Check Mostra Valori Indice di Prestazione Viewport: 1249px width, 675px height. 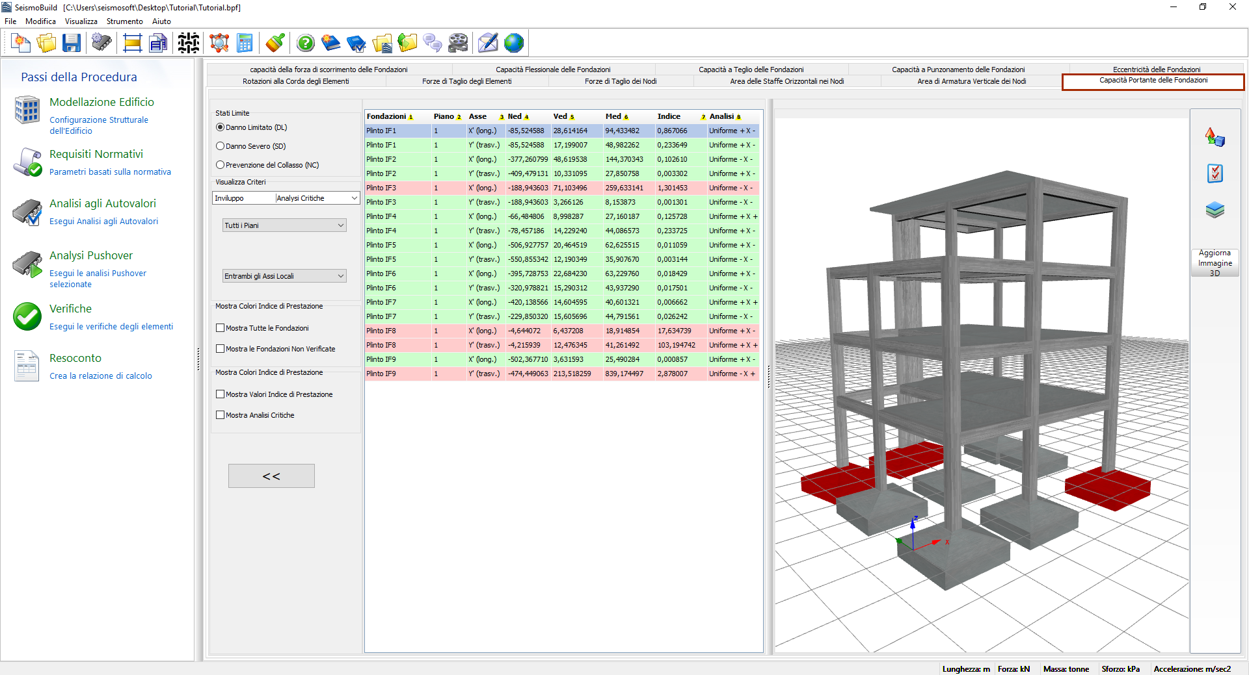tap(221, 394)
